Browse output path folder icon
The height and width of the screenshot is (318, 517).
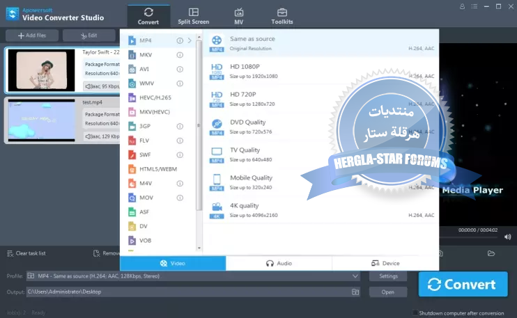[355, 292]
